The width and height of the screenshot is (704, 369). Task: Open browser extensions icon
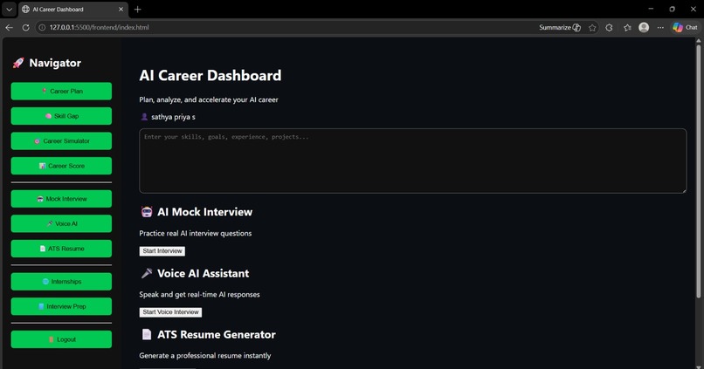[610, 27]
